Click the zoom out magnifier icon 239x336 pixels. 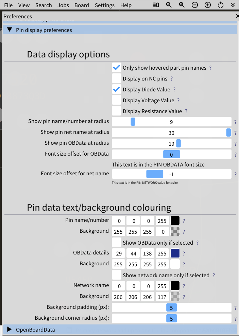[x=169, y=5]
